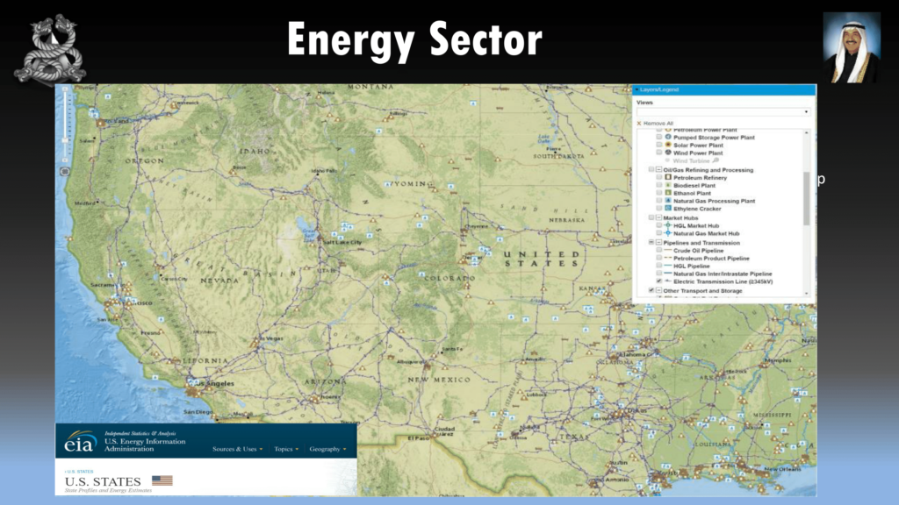The height and width of the screenshot is (505, 899).
Task: Enable the Pumped Storage Power Plant checkbox
Action: point(659,138)
